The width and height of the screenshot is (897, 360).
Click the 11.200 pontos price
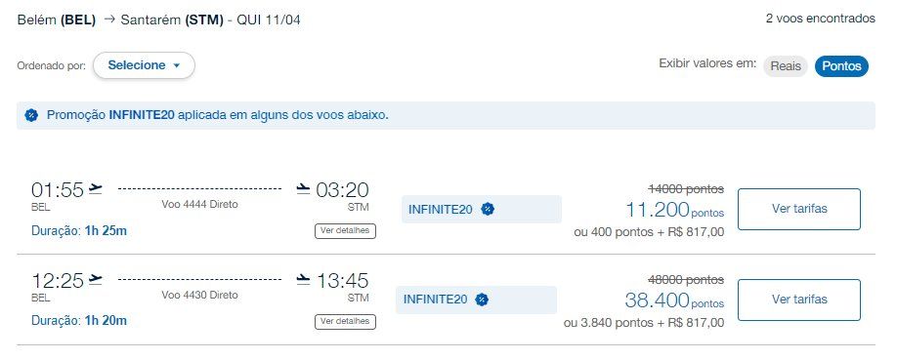point(674,211)
